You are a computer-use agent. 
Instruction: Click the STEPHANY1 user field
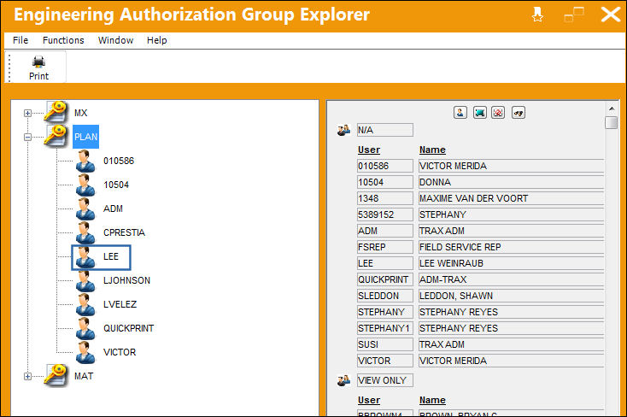[x=385, y=328]
